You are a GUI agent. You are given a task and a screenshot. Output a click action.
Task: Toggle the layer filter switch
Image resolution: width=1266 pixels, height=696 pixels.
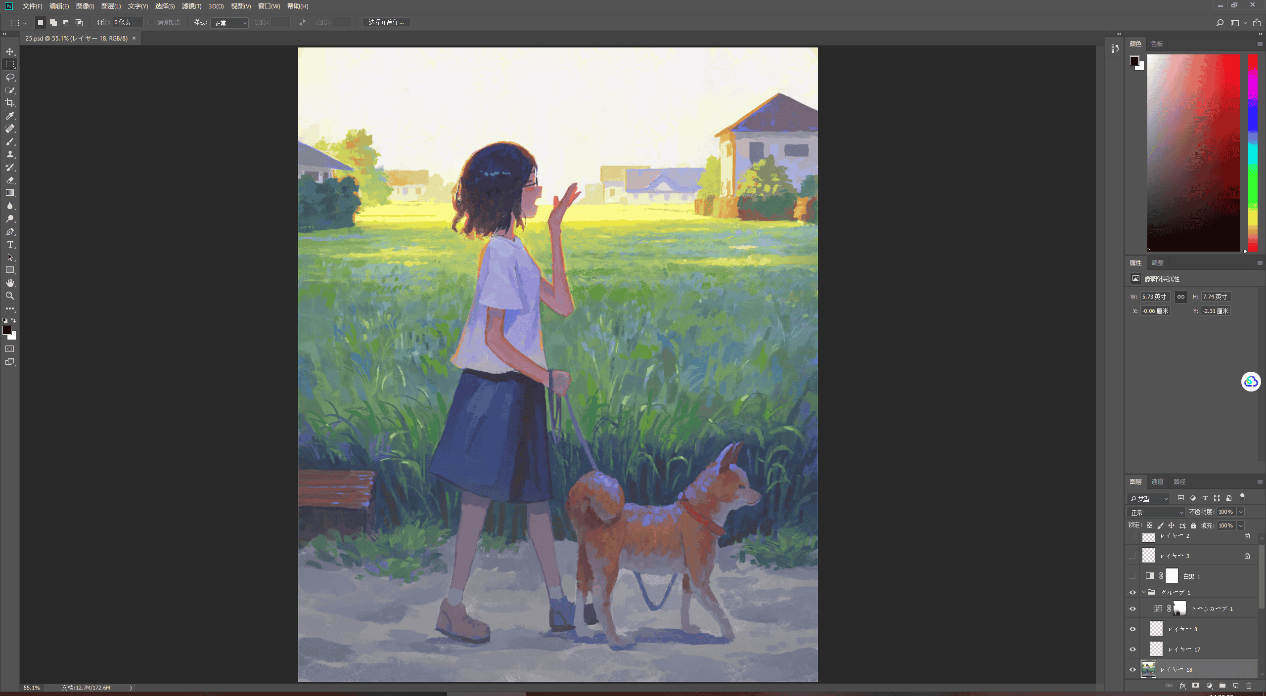click(x=1242, y=497)
